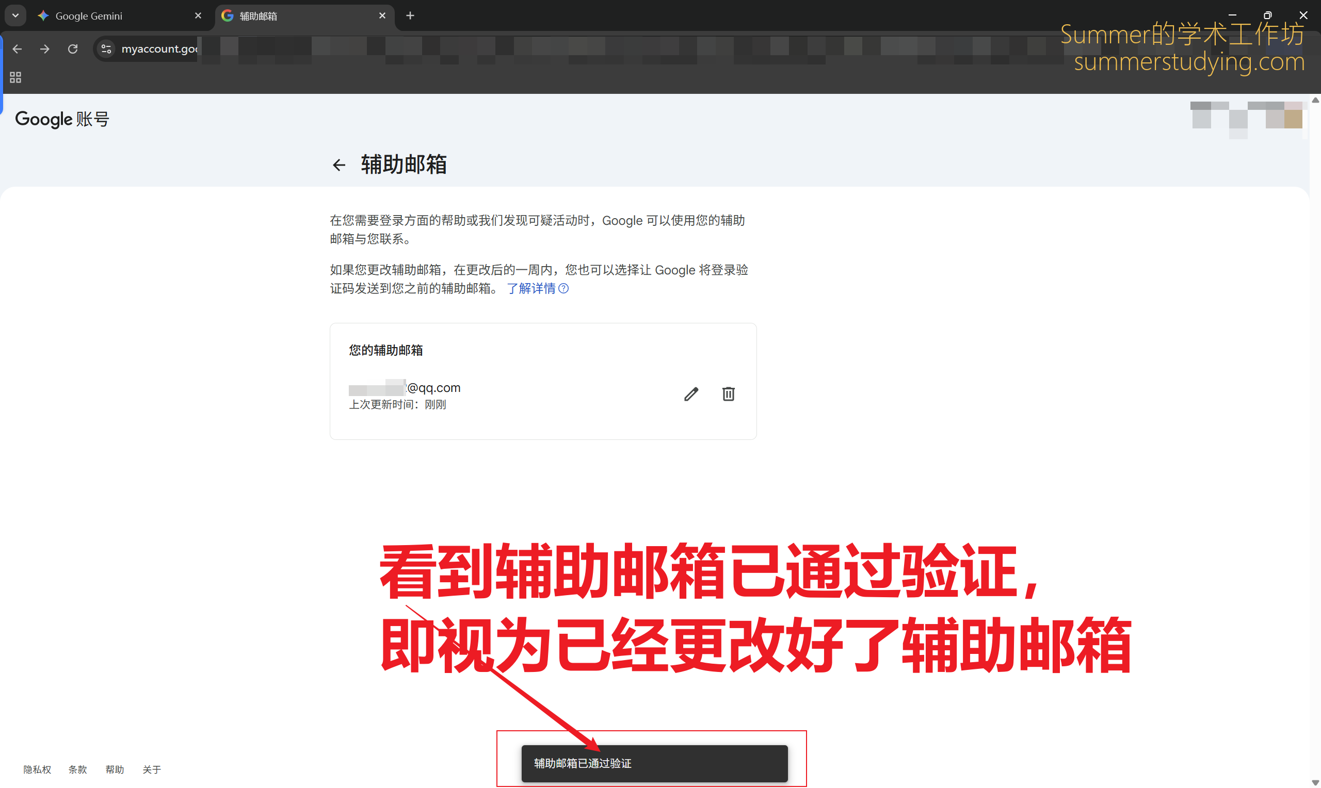1321x788 pixels.
Task: Click the browser forward navigation arrow
Action: [44, 49]
